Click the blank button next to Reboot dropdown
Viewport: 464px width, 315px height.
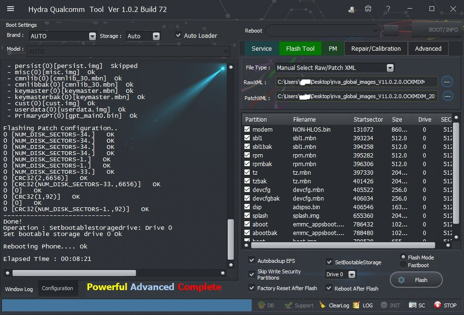391,30
